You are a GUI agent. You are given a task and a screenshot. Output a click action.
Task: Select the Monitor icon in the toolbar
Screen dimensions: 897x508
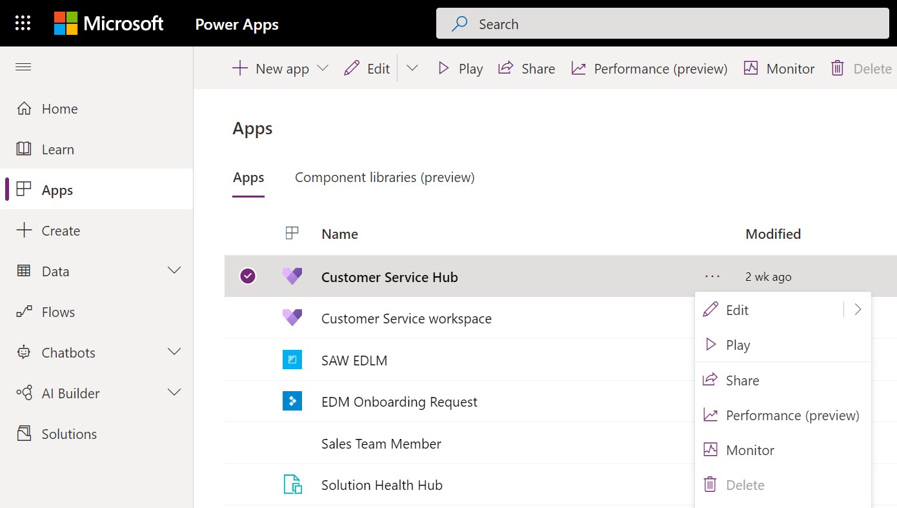[752, 68]
